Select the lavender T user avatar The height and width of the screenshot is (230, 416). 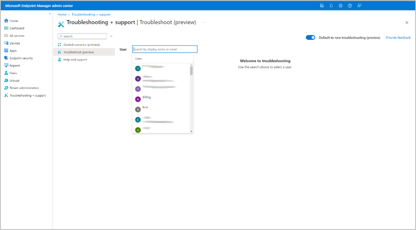(x=138, y=89)
